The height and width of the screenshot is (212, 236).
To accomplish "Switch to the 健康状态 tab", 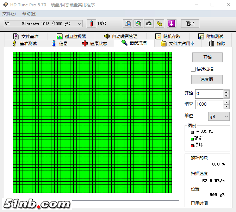I will tap(94, 43).
